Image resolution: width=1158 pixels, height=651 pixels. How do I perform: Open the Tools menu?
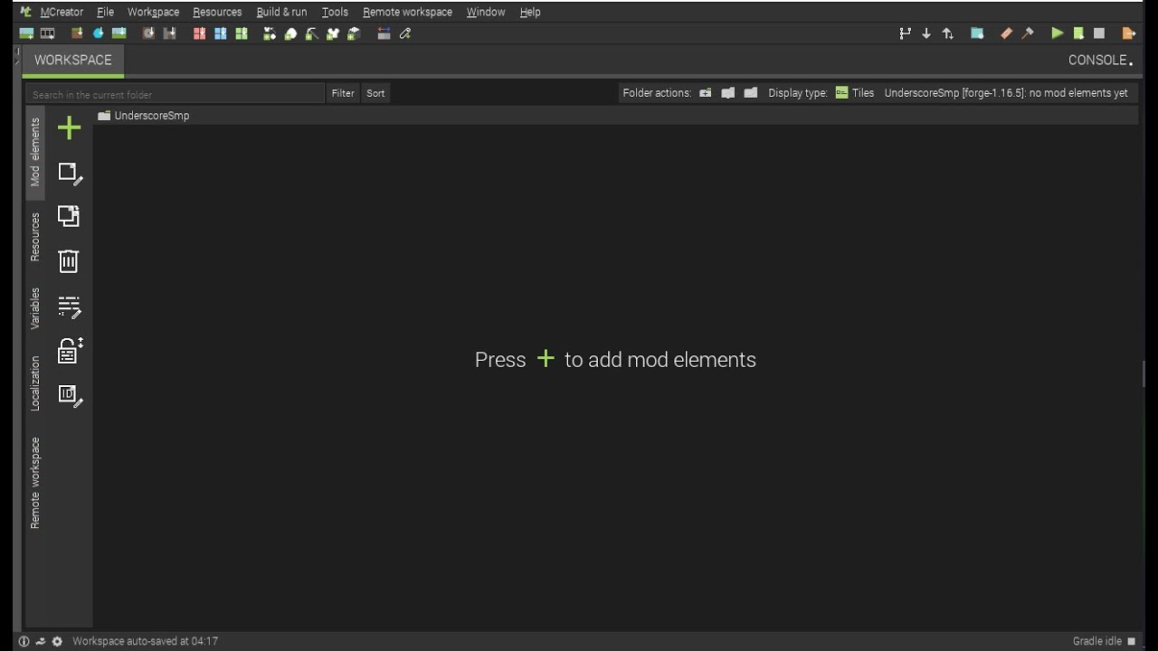coord(335,12)
